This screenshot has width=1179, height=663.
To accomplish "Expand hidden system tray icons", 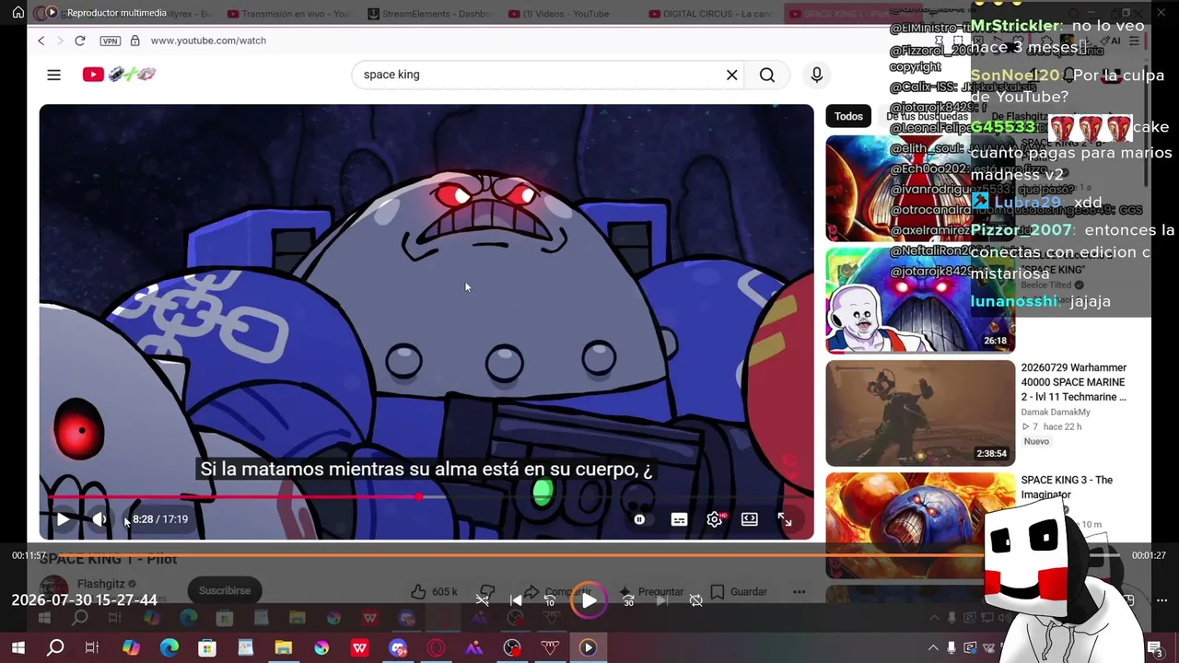I will (x=933, y=648).
